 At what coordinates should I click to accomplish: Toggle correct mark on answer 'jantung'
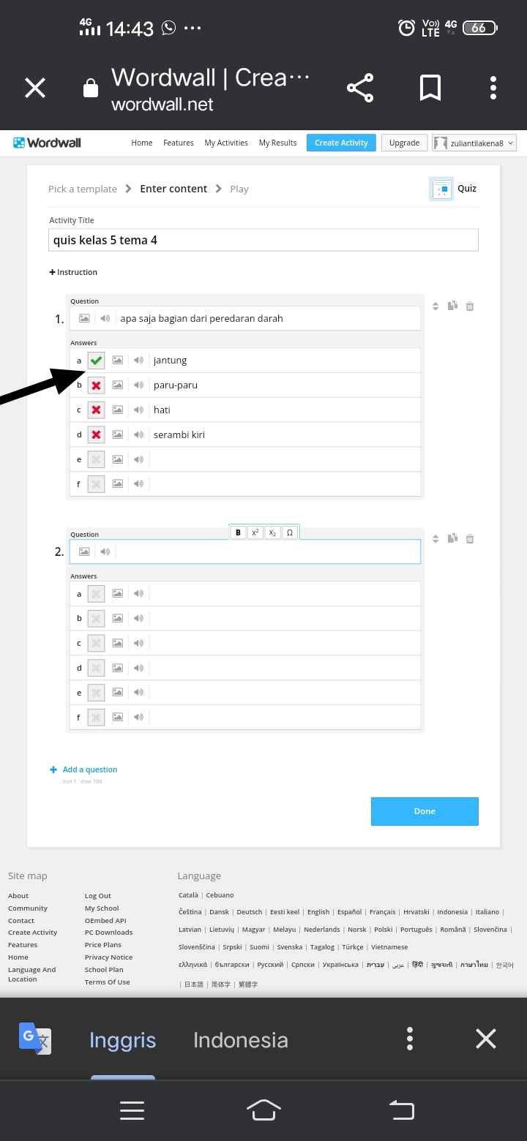96,360
